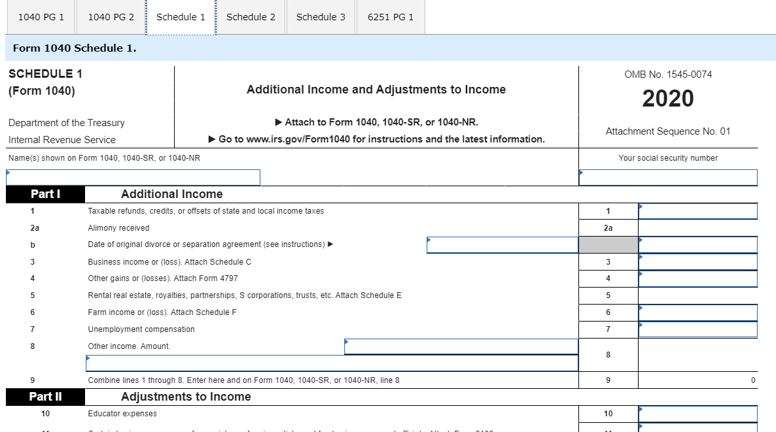Click the Unemployment compensation label
Viewport: 776px width, 432px height.
click(141, 329)
